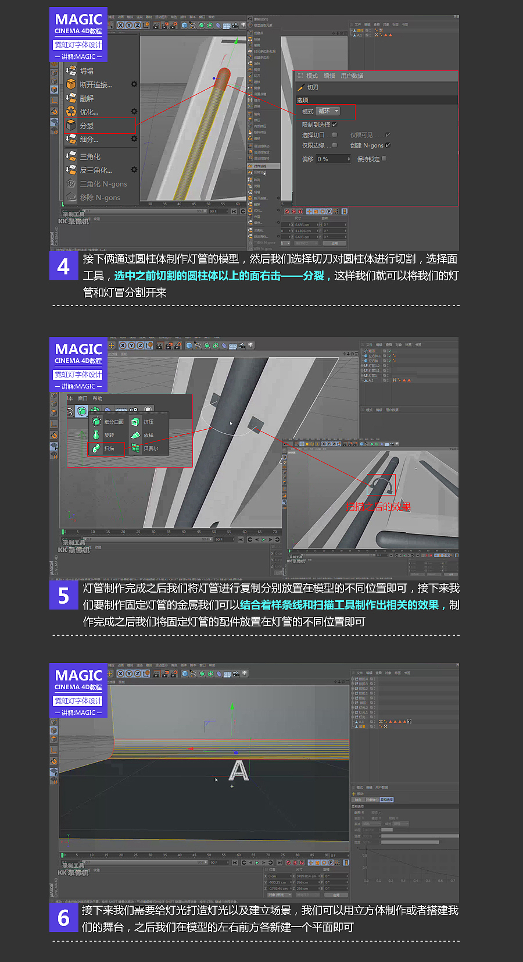Open the 优化 settings gear
Screen dimensions: 523x962
pos(134,111)
